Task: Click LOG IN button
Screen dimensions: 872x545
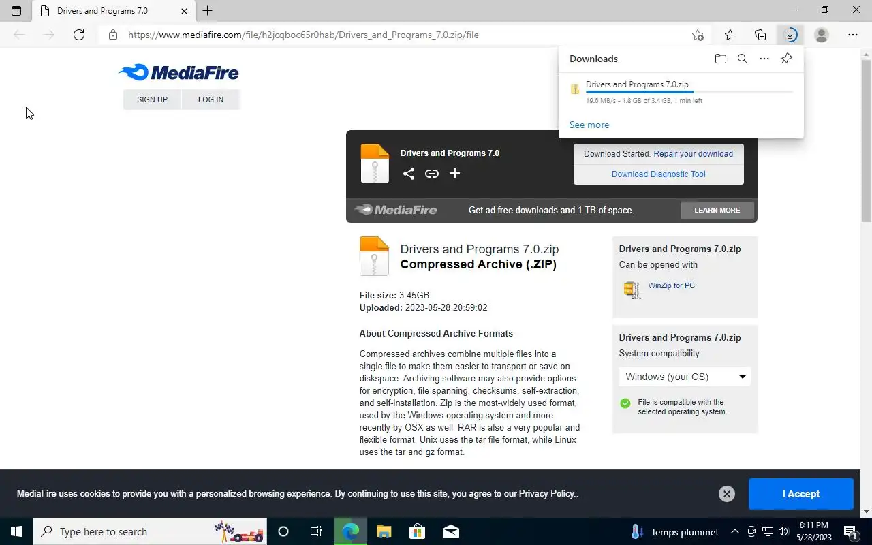Action: (x=211, y=99)
